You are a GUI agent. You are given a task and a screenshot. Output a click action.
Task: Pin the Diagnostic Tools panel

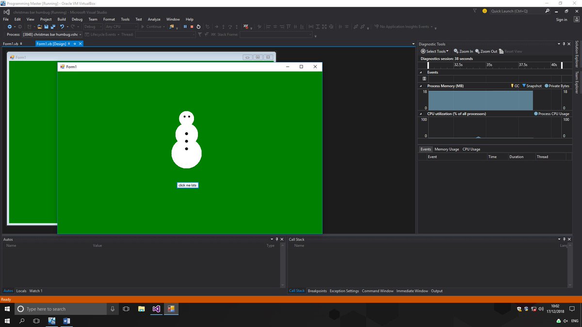point(564,44)
